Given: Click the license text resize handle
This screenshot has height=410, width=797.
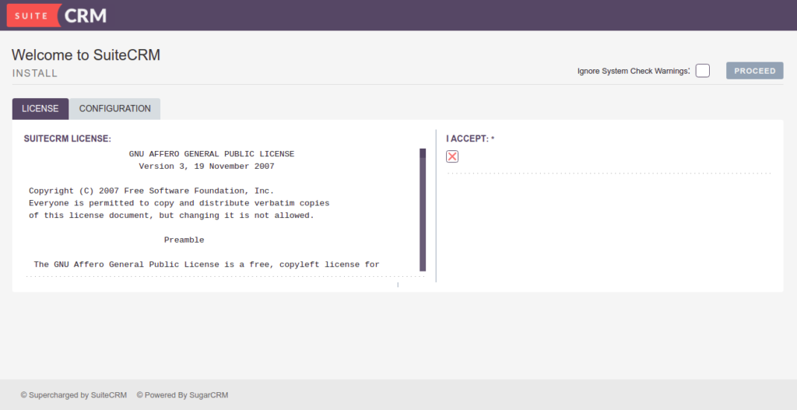Looking at the screenshot, I should tap(398, 285).
